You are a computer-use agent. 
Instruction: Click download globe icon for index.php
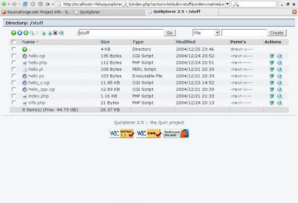[x=280, y=96]
